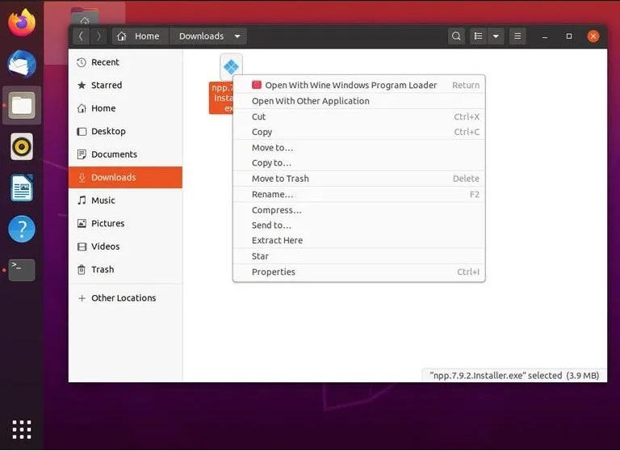Launch Thunderbird mail from the dock
Screen dimensions: 620x451
[x=22, y=63]
